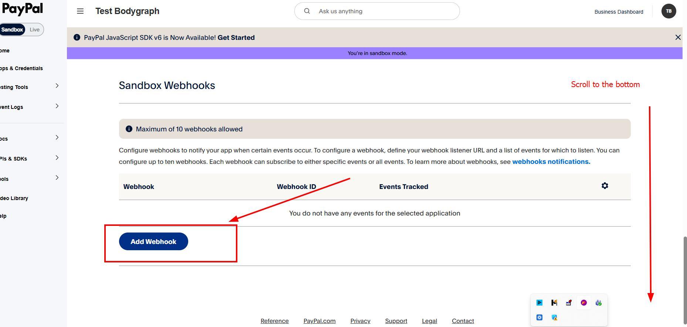
Task: Select Sandbox in the environment toggle
Action: [12, 30]
